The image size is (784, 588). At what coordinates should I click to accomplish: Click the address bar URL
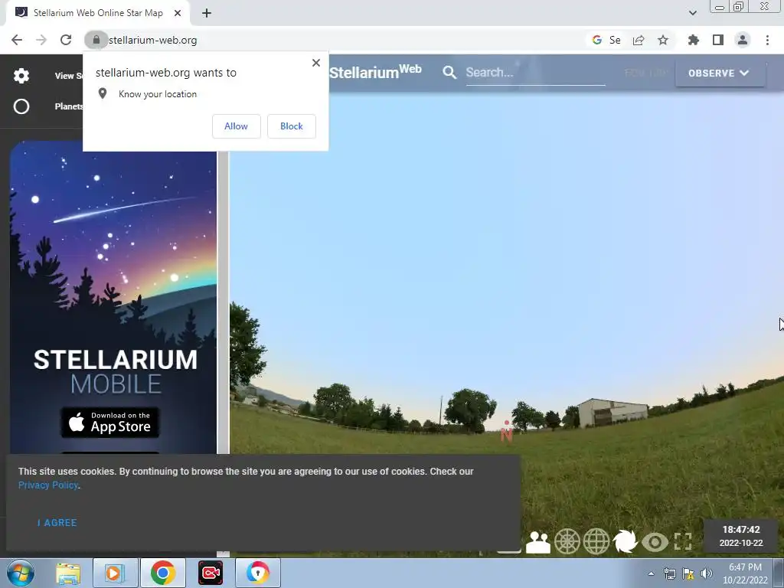click(x=152, y=40)
